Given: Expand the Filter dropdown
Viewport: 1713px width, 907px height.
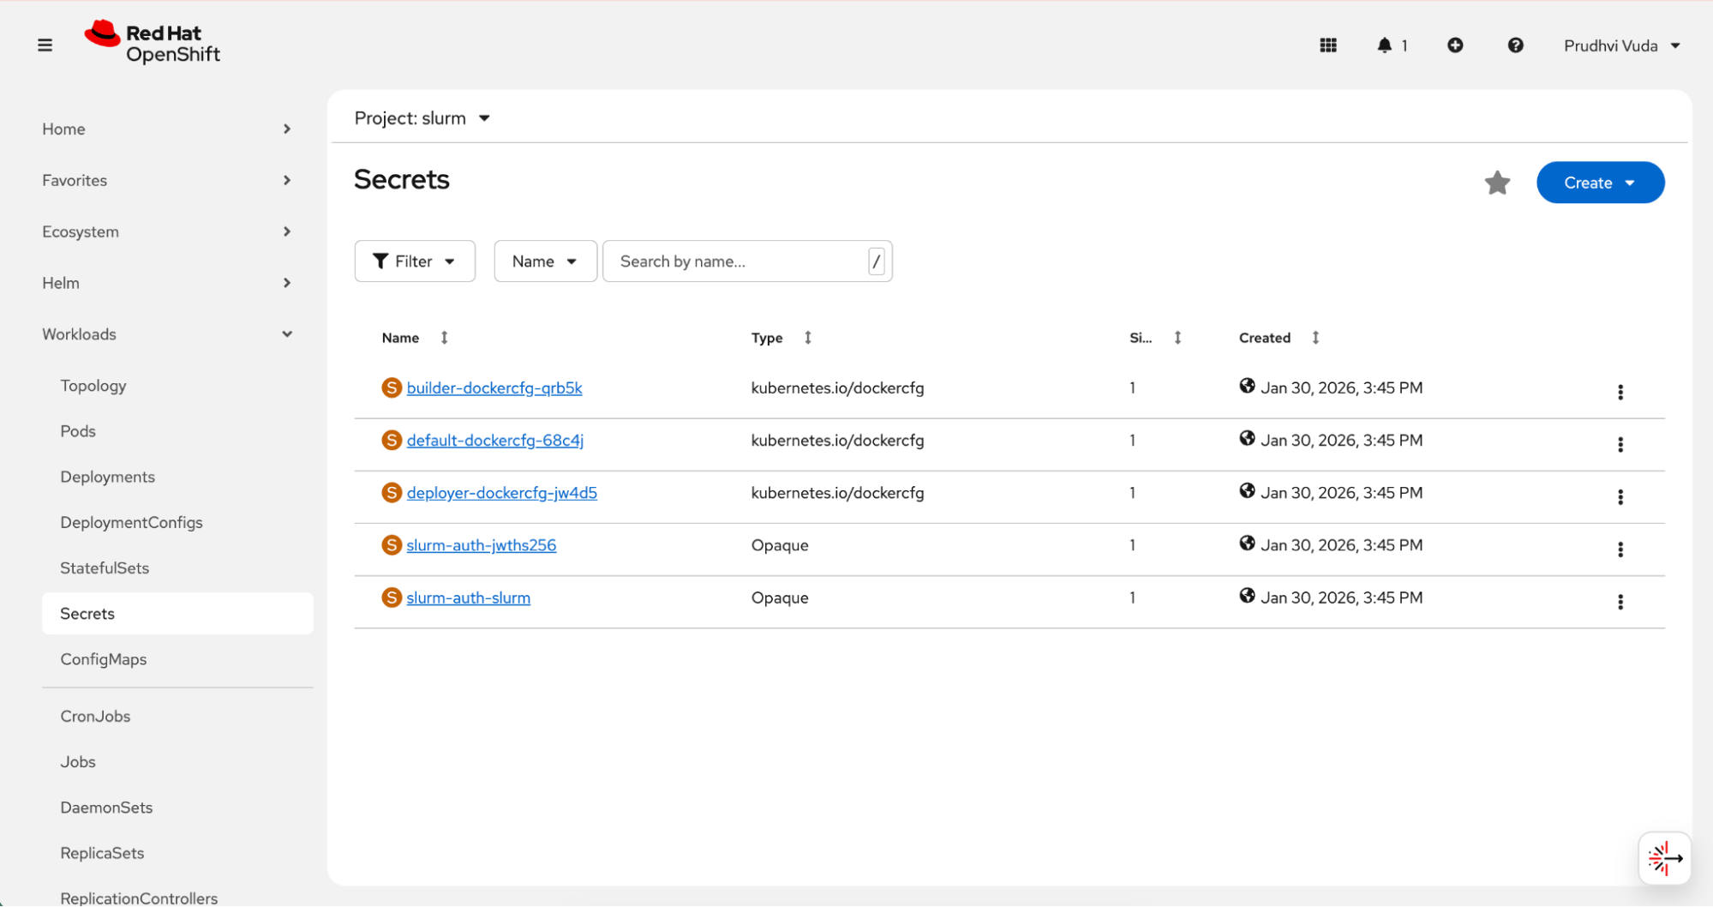Looking at the screenshot, I should click(415, 261).
